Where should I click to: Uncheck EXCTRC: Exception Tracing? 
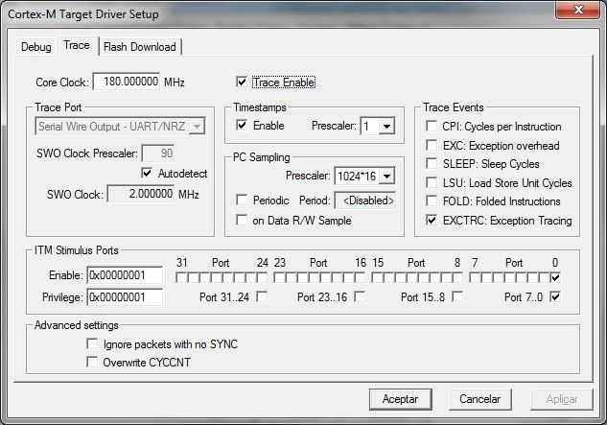432,220
